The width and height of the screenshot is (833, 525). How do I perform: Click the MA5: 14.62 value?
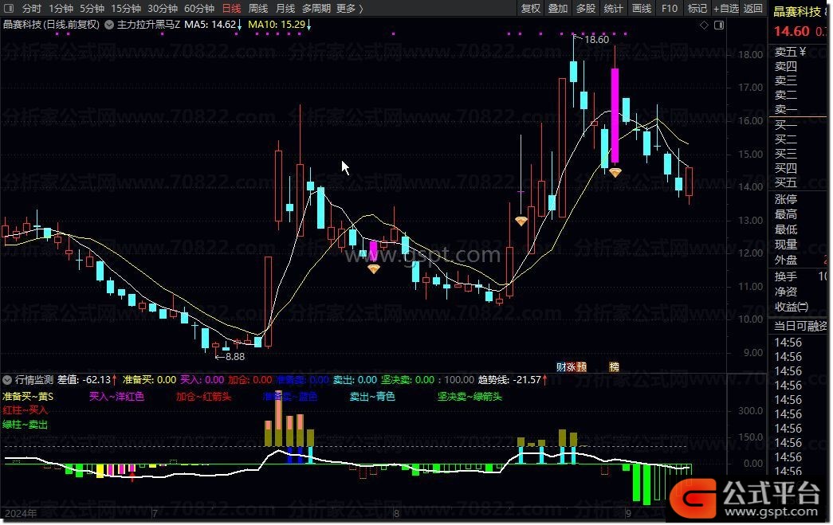(214, 25)
